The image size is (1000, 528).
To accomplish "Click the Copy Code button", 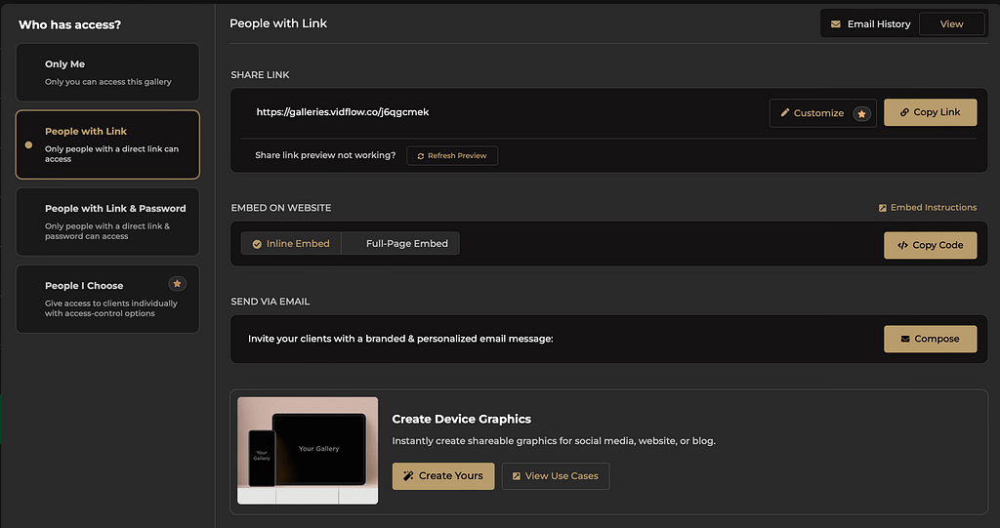I will pyautogui.click(x=931, y=245).
